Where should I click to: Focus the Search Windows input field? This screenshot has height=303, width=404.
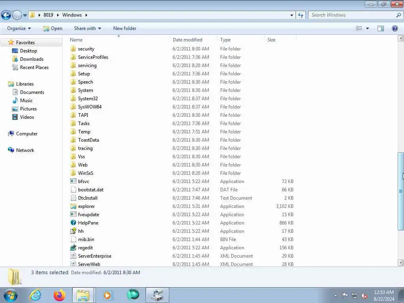352,15
